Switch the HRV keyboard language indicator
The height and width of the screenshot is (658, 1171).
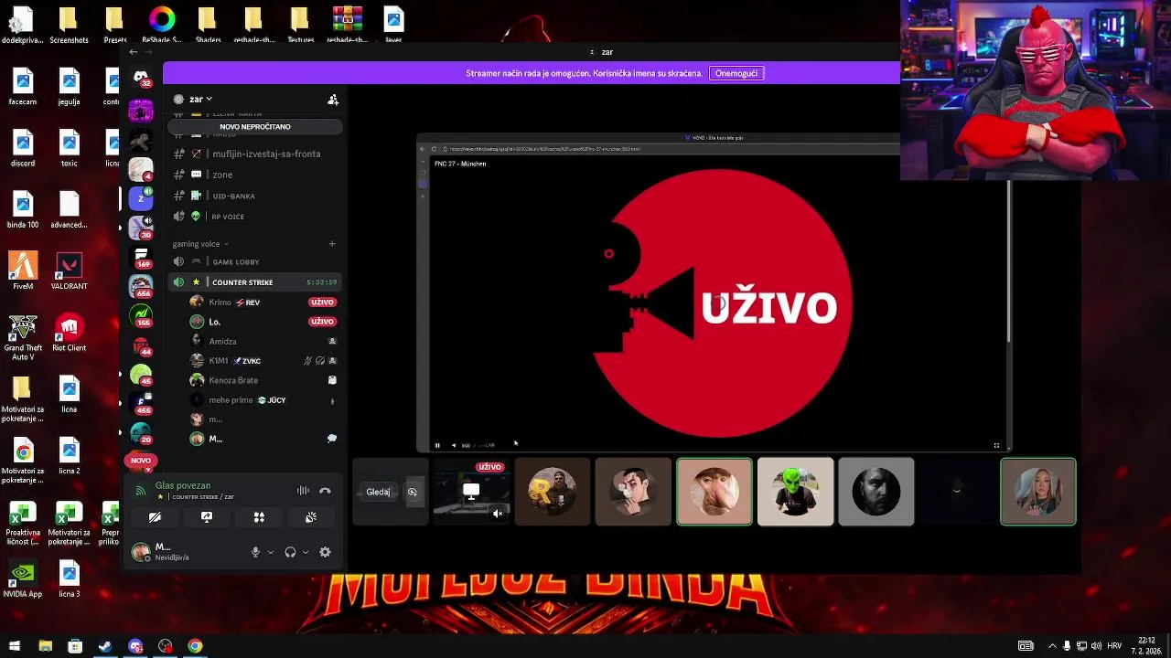tap(1114, 646)
